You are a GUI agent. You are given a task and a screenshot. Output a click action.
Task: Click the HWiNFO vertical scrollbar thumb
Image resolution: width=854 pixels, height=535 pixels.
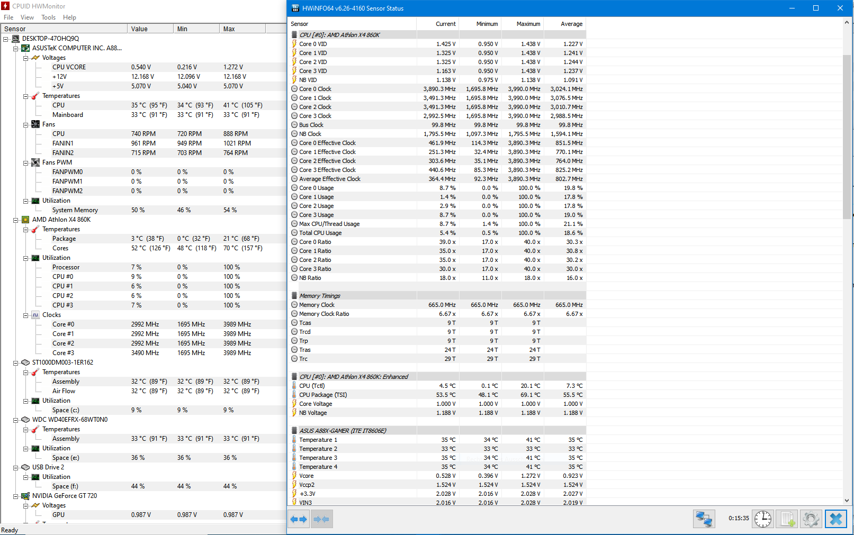(x=847, y=137)
